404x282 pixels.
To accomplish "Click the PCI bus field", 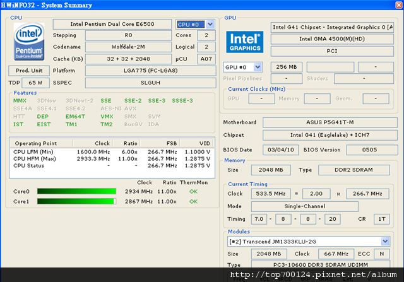I will [332, 51].
